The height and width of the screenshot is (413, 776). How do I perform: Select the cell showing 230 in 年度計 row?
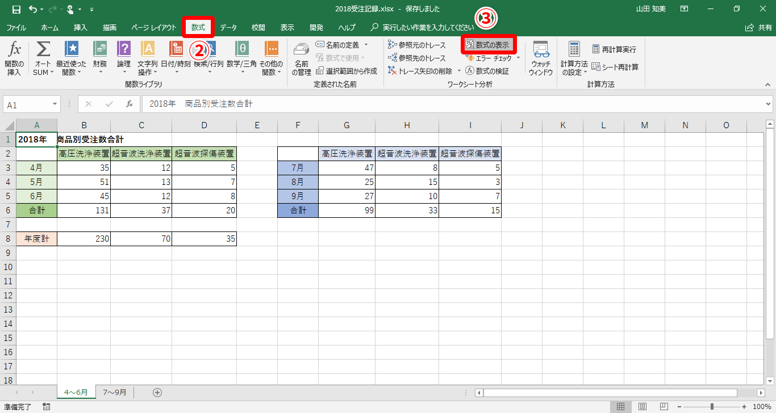coord(84,239)
